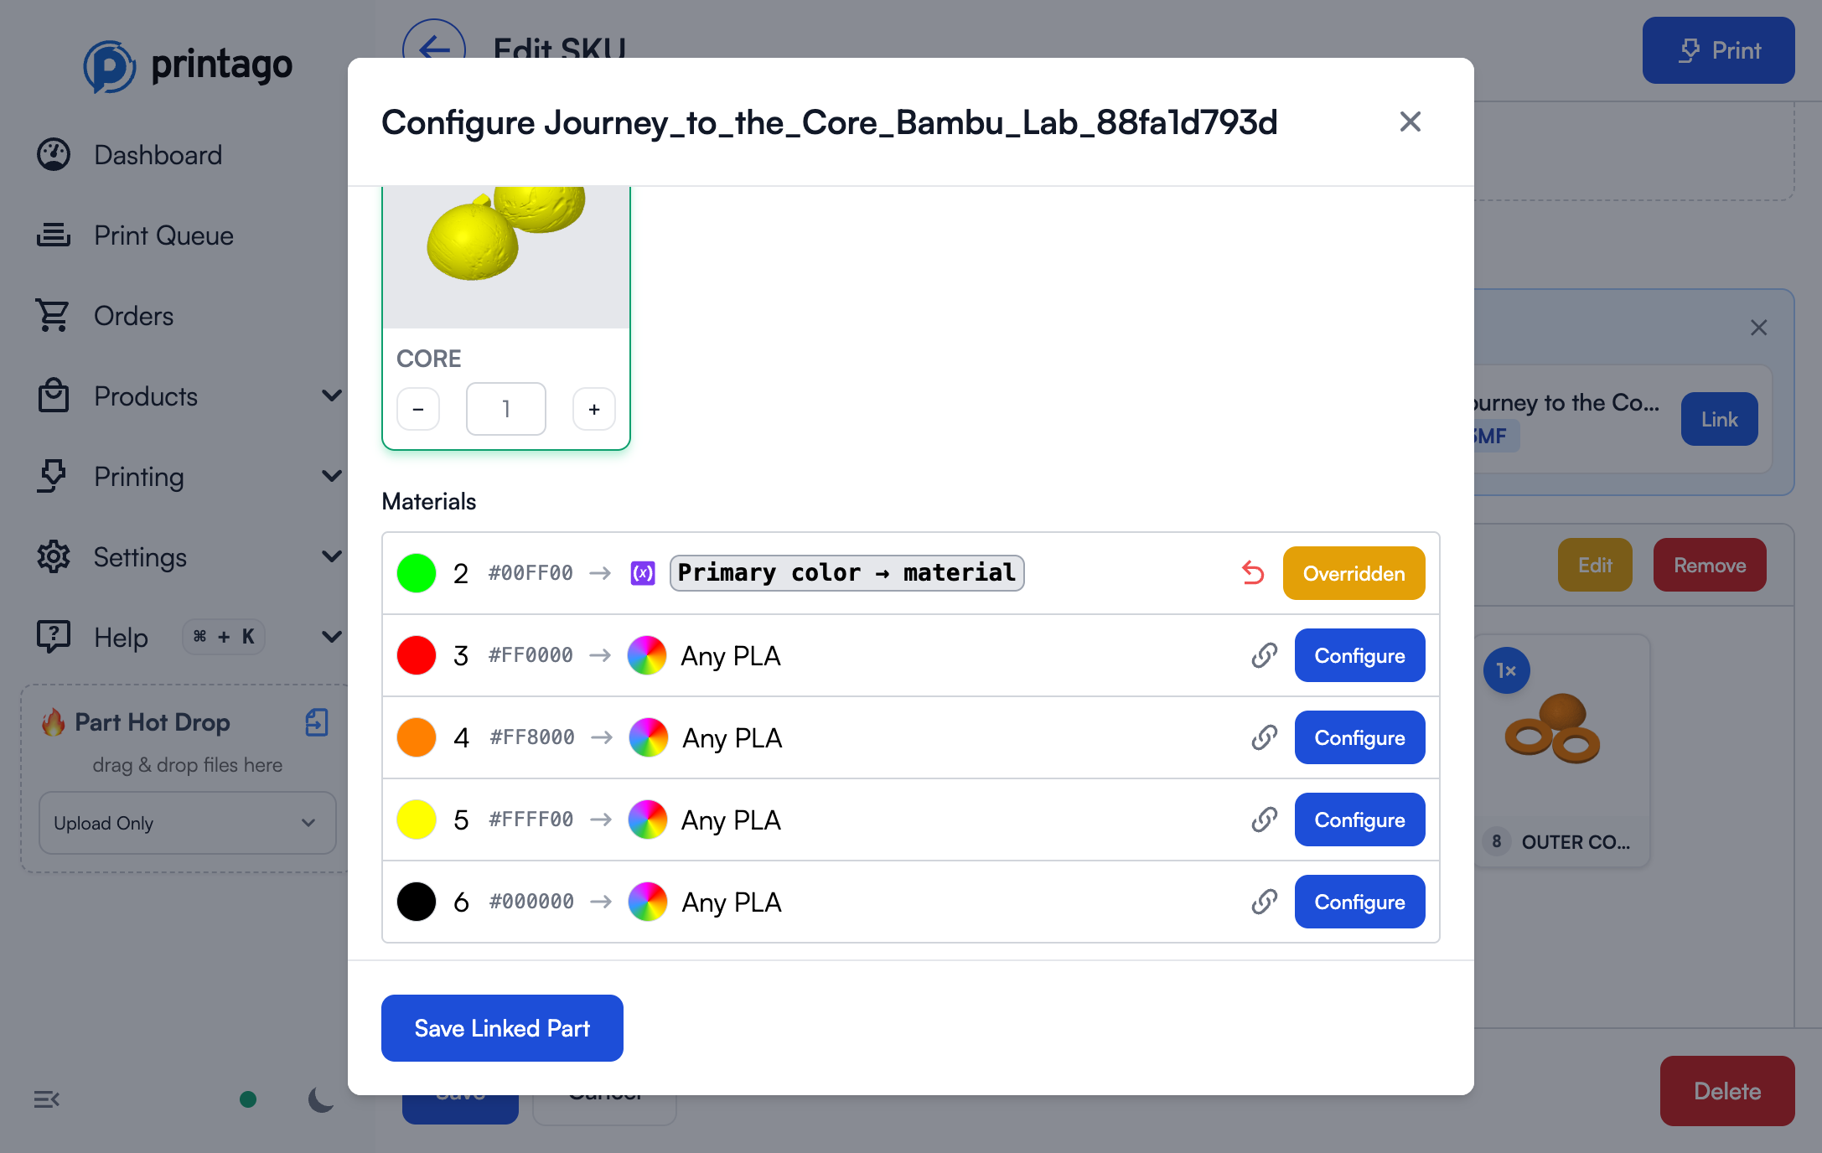The image size is (1822, 1153).
Task: Click the Orders shopping cart icon
Action: (x=53, y=315)
